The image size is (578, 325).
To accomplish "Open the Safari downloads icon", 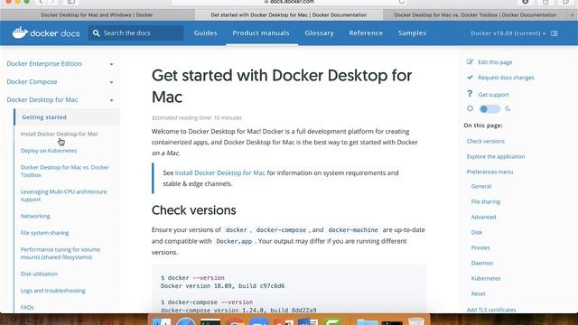I will click(526, 2).
